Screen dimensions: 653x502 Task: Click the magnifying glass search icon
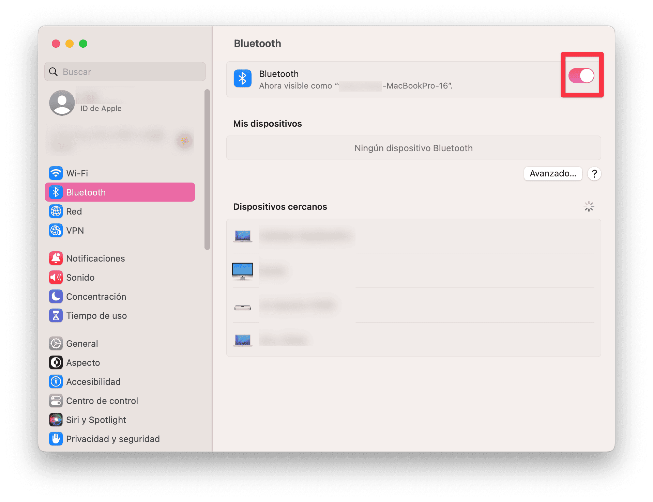click(x=54, y=72)
